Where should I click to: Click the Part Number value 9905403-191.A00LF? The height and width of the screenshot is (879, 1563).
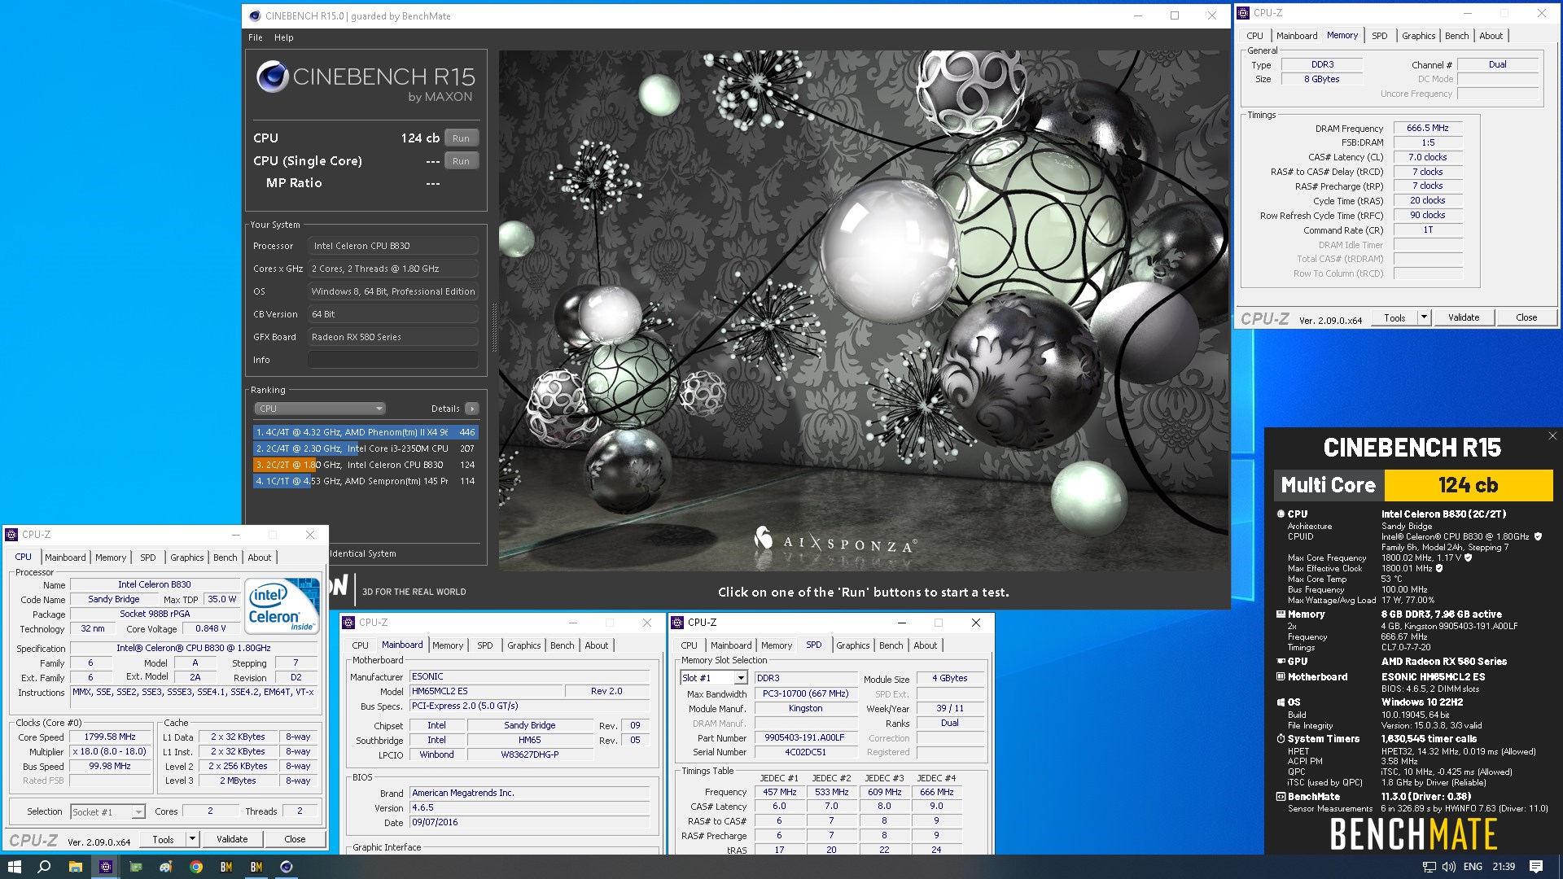pos(804,737)
